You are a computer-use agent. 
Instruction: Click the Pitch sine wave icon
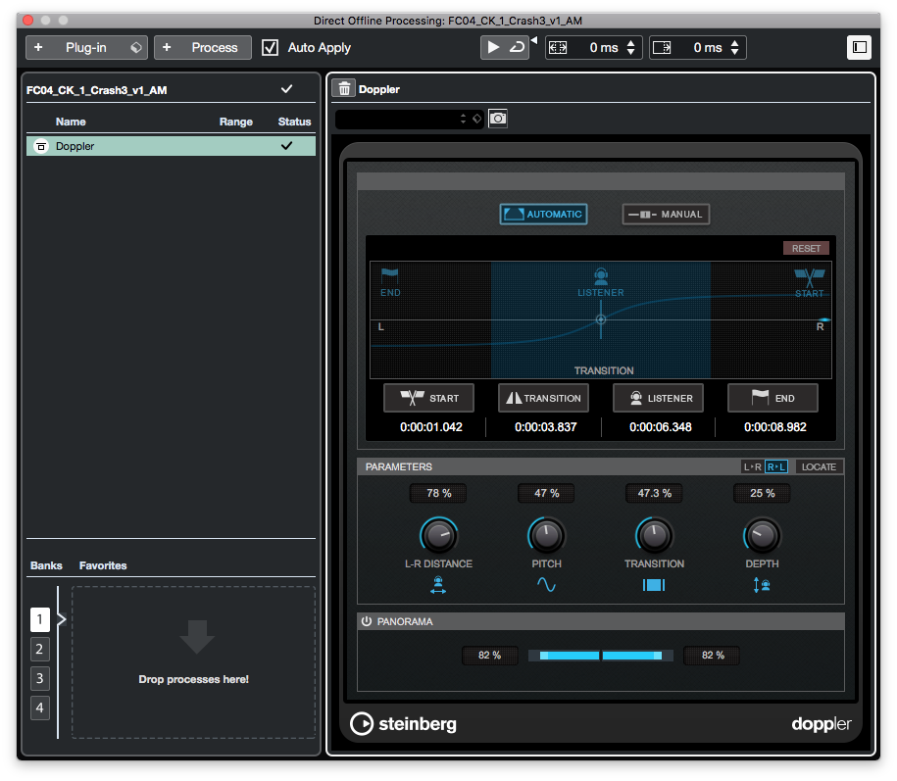[546, 584]
